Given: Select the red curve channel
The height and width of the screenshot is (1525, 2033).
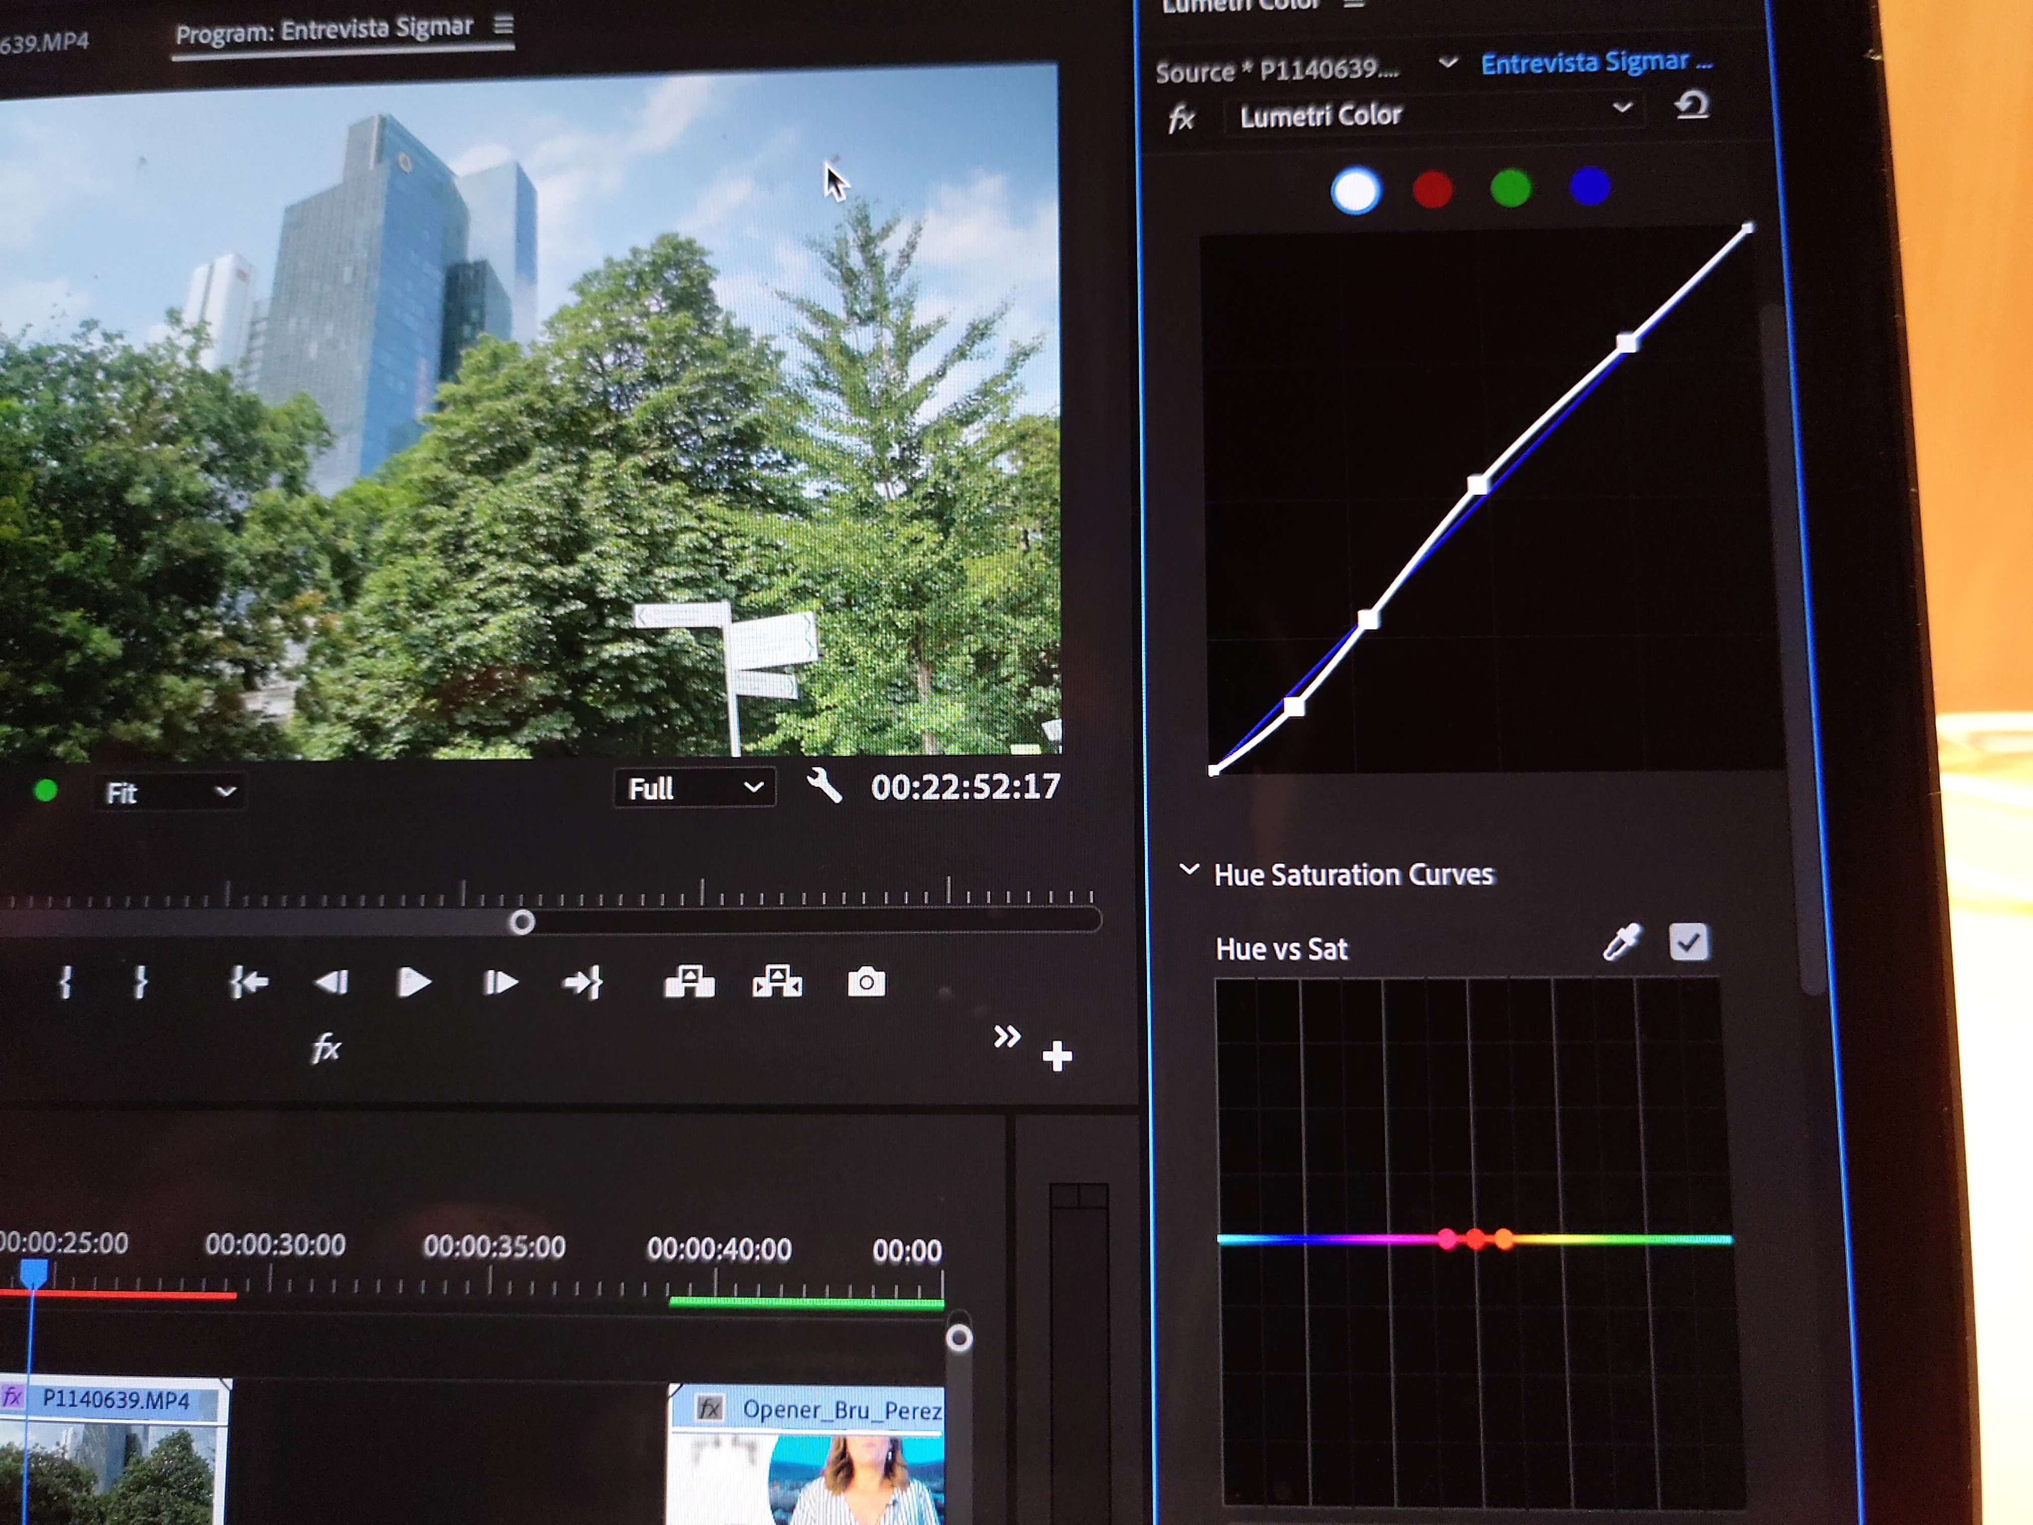Looking at the screenshot, I should click(x=1432, y=189).
